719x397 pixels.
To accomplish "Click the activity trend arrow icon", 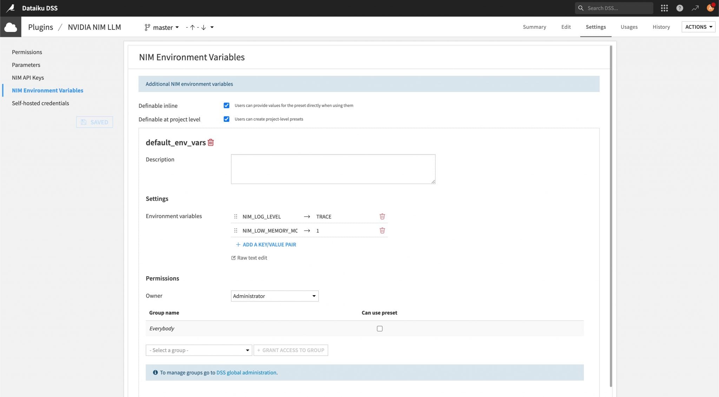I will 695,8.
